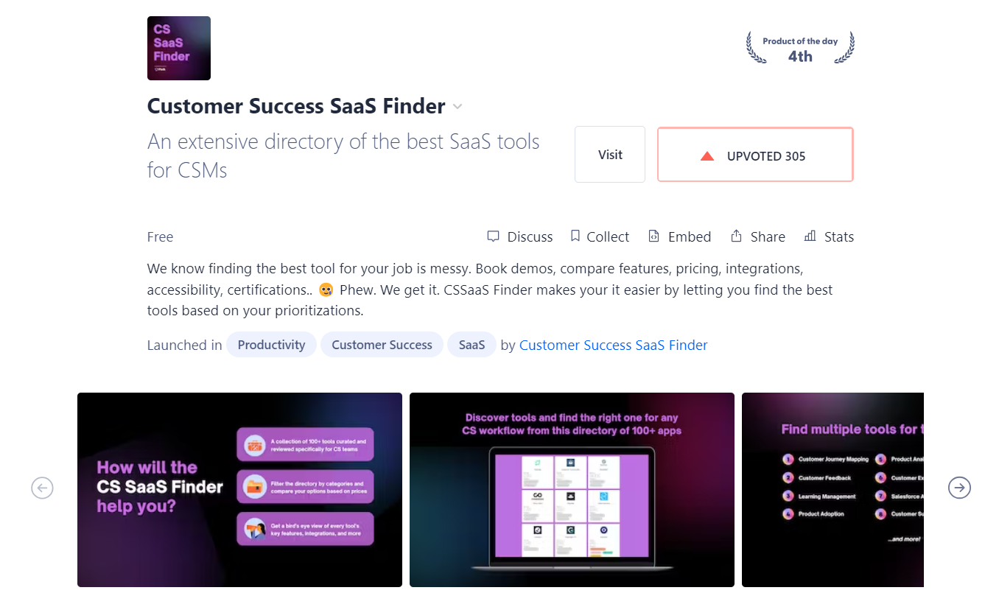999x607 pixels.
Task: Go to previous gallery image arrow
Action: click(x=42, y=488)
